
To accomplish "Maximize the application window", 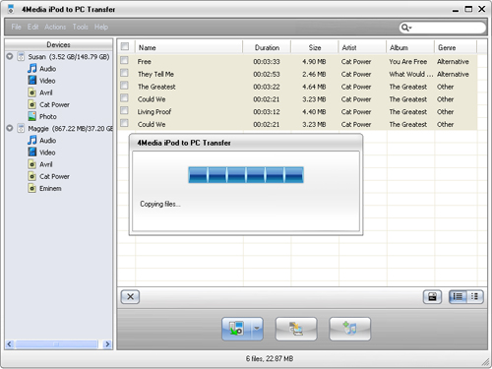I will pos(468,9).
